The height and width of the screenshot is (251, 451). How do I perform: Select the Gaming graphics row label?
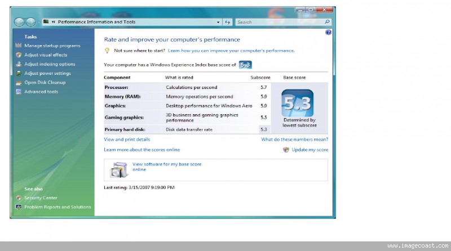pos(124,118)
